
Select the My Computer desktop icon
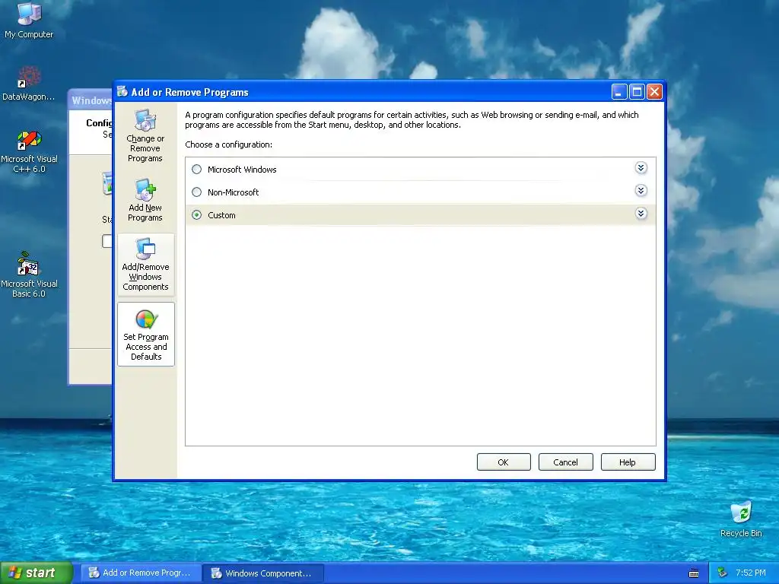coord(29,21)
